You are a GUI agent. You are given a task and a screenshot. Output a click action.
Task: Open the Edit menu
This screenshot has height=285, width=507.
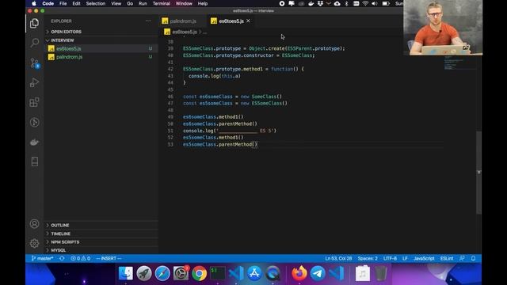76,3
